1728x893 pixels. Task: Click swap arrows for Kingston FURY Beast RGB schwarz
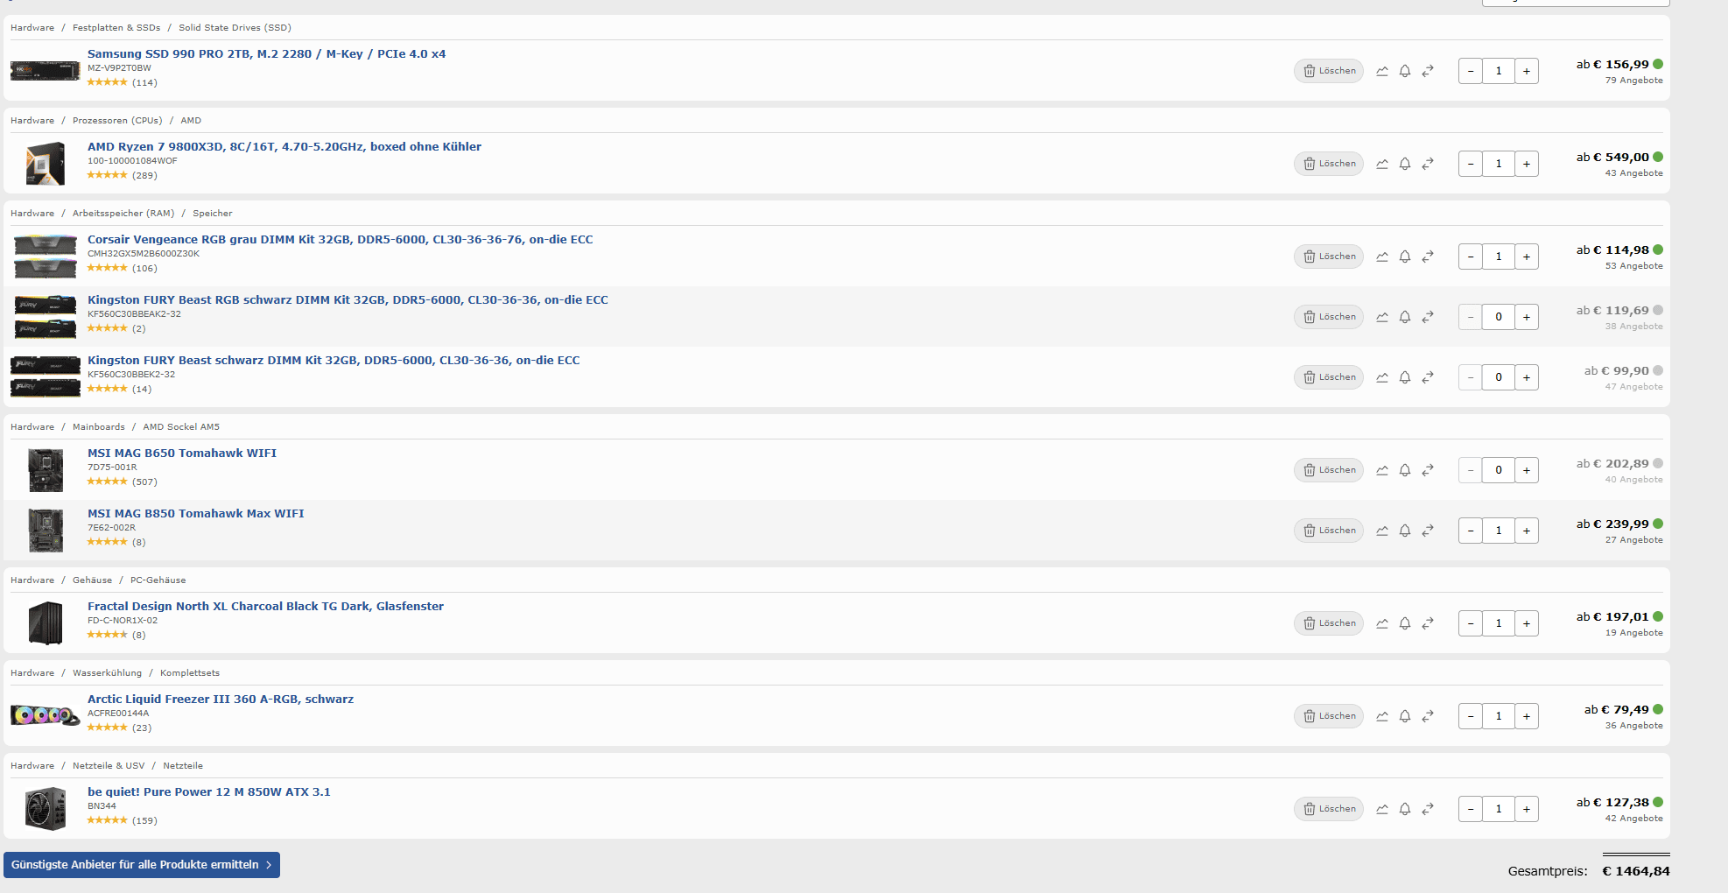click(1428, 317)
